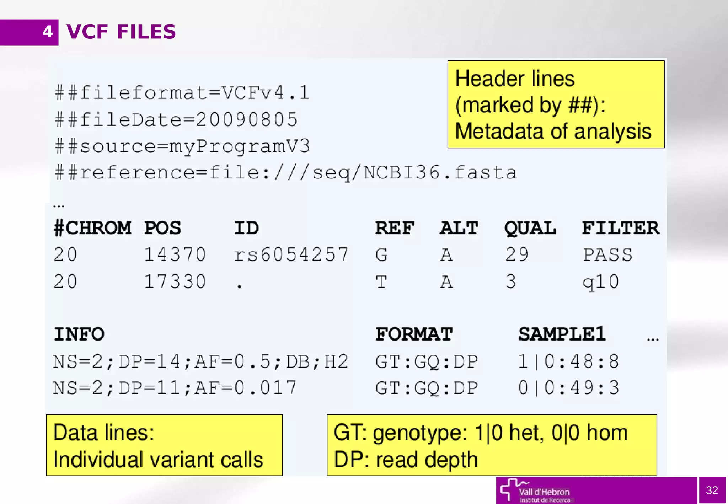Image resolution: width=728 pixels, height=504 pixels.
Task: Click the POS column header
Action: click(162, 228)
